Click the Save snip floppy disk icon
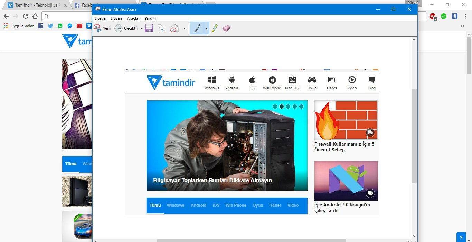Image resolution: width=472 pixels, height=242 pixels. (x=149, y=28)
